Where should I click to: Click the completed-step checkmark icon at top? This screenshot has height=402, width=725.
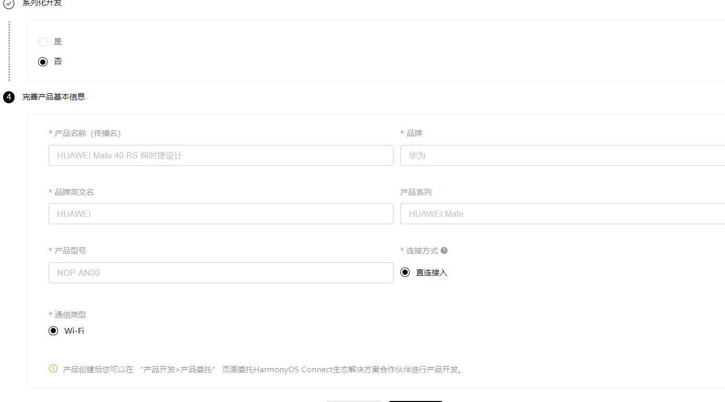[9, 4]
